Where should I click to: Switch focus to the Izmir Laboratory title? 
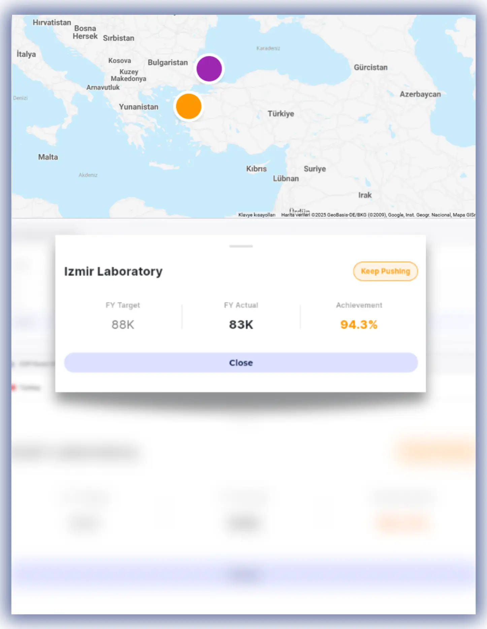(x=113, y=271)
